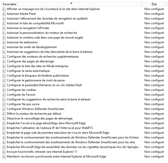This screenshot has height=163, width=168.
Task: Click policy icon beside Désactiver le verrouillage des pages
Action: 4,118
